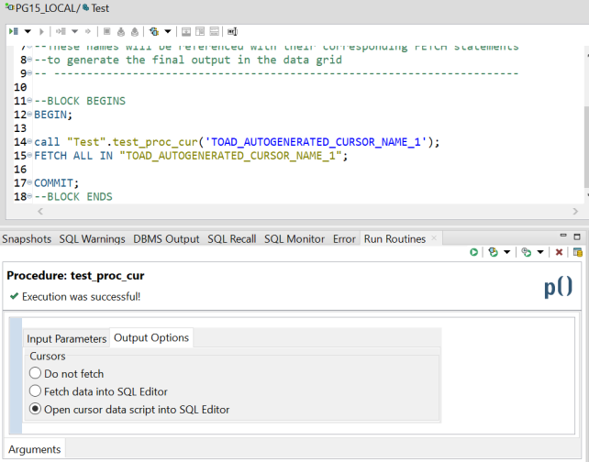Click the 'Procedure: test_proc_cur' heading

point(75,276)
